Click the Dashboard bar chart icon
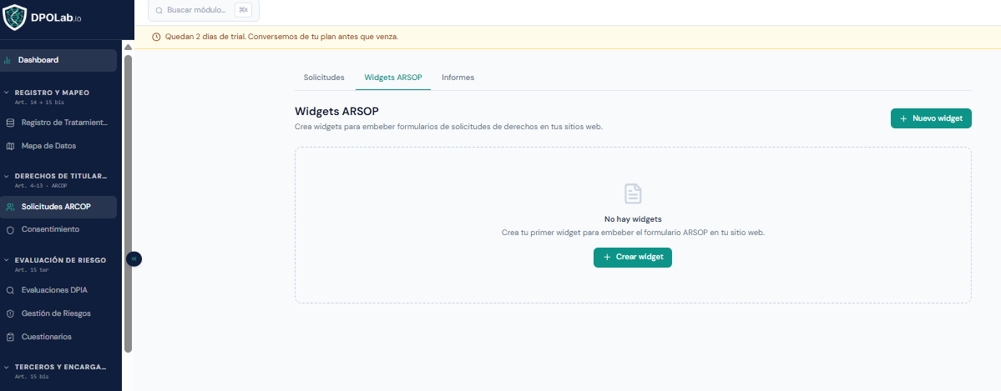 coord(7,61)
